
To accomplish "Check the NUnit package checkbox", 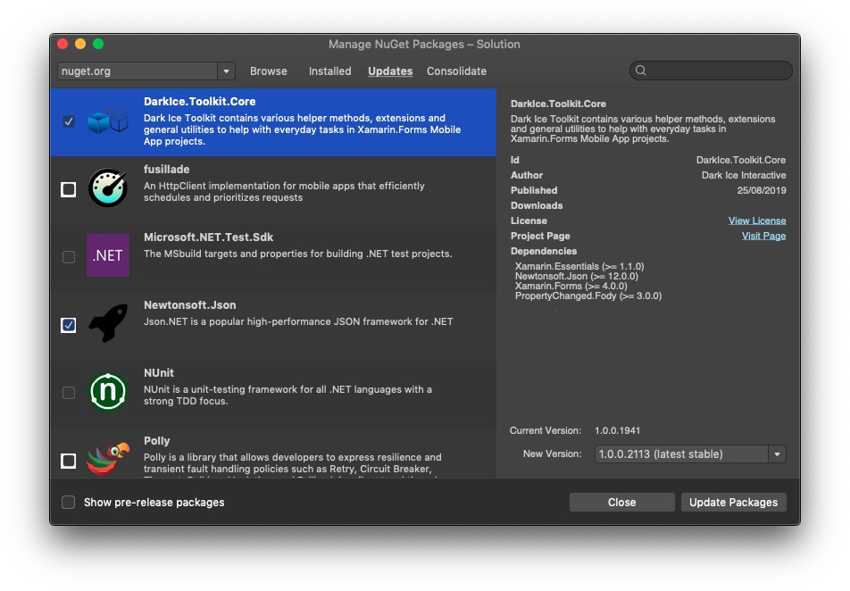I will [68, 393].
